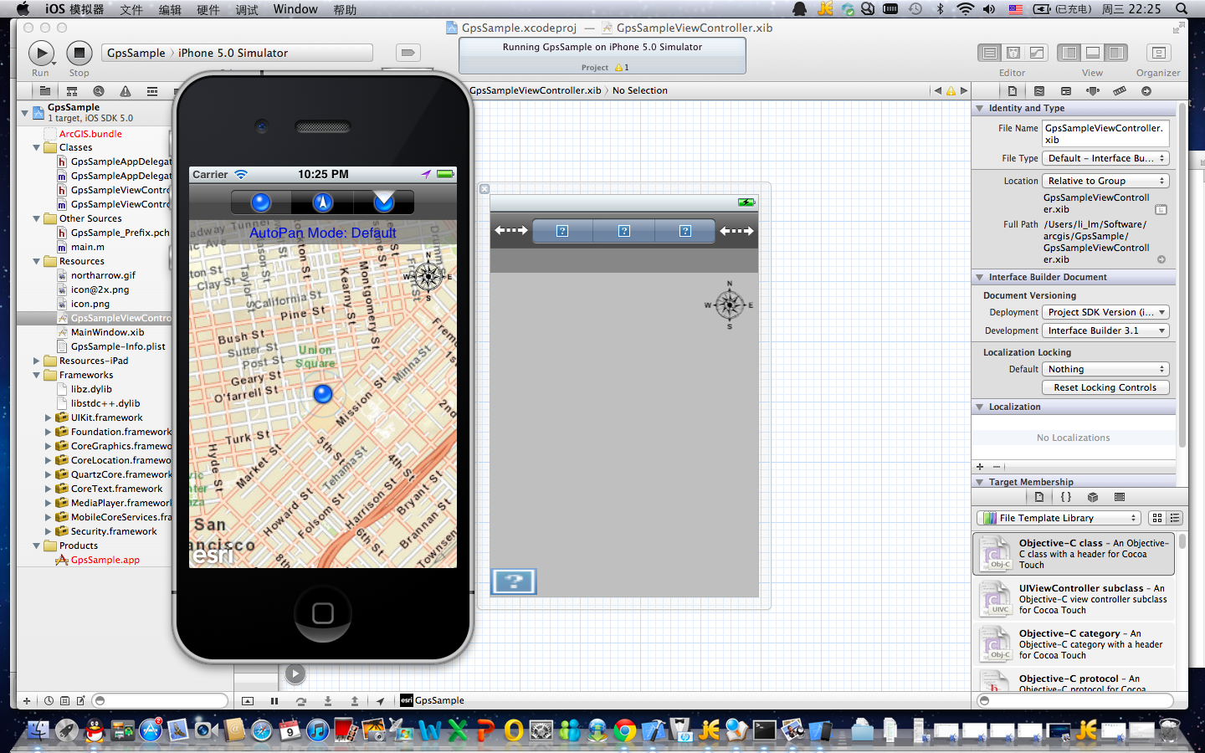Click Reset Locking Controls button
Viewport: 1205px width, 753px height.
pos(1105,387)
